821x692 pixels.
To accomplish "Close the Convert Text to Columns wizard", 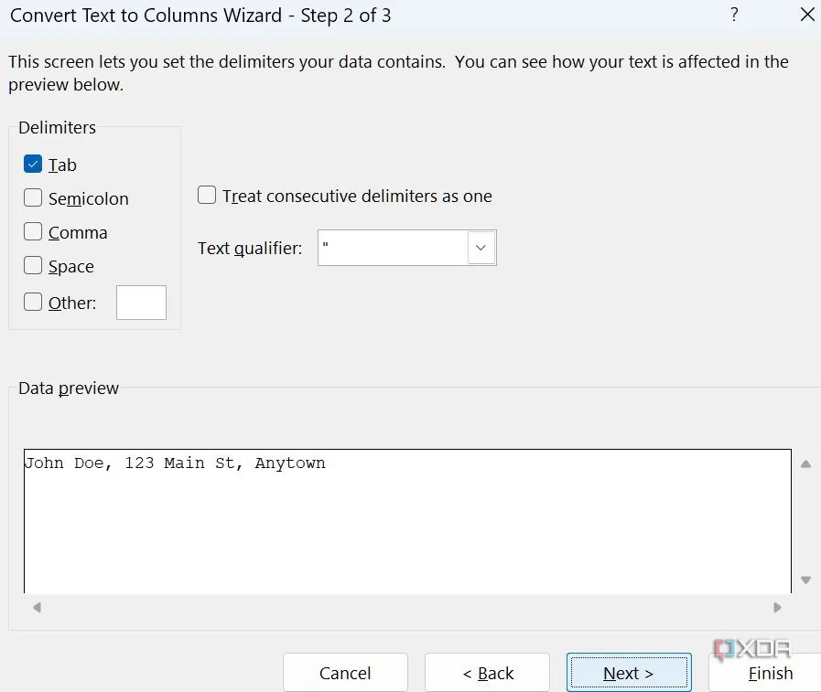I will [x=806, y=16].
